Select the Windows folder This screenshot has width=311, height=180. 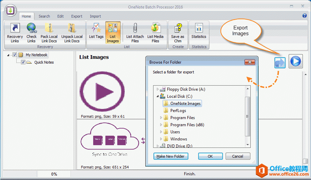tap(175, 139)
